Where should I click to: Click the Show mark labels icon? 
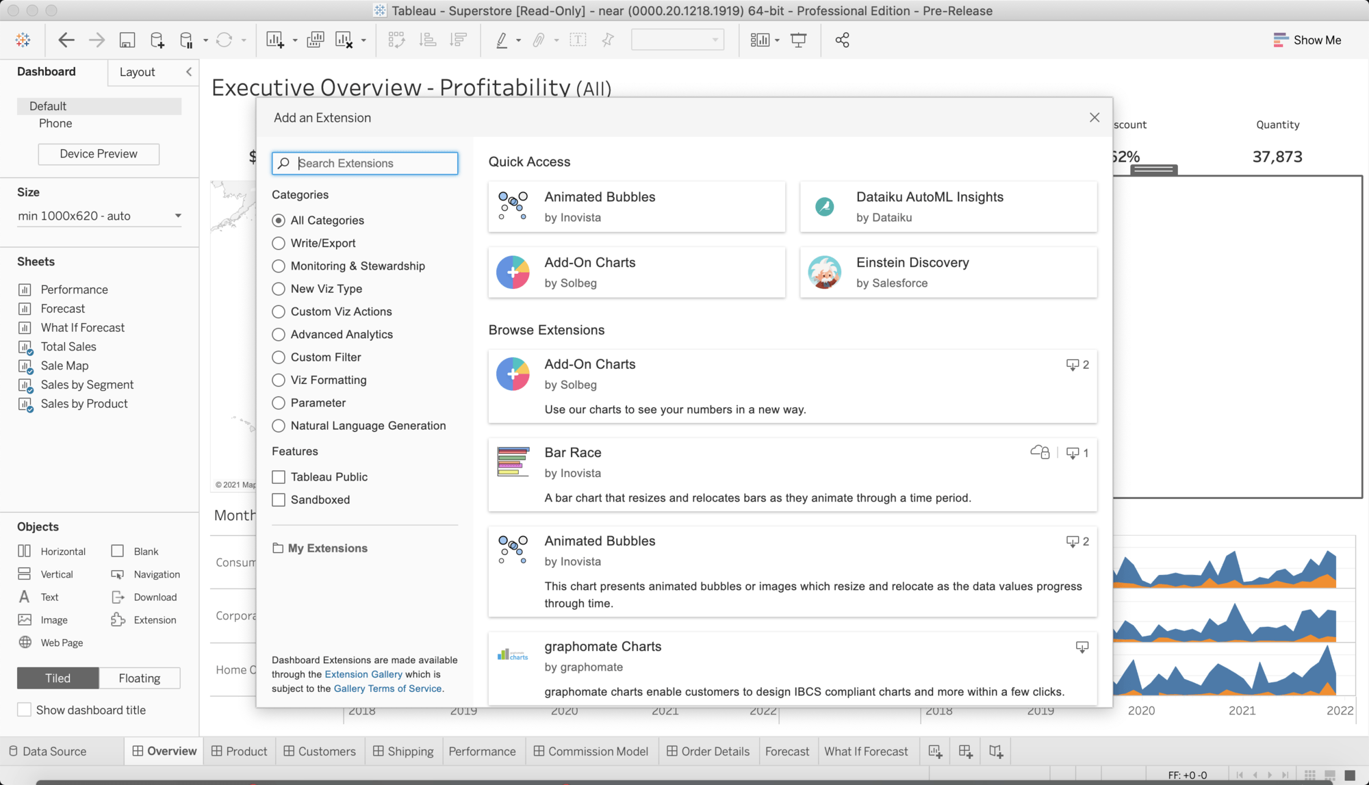(578, 40)
